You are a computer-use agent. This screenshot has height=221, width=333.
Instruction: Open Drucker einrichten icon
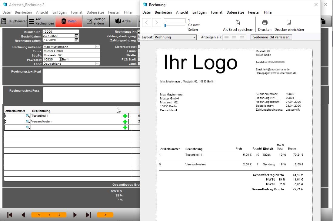(x=289, y=22)
